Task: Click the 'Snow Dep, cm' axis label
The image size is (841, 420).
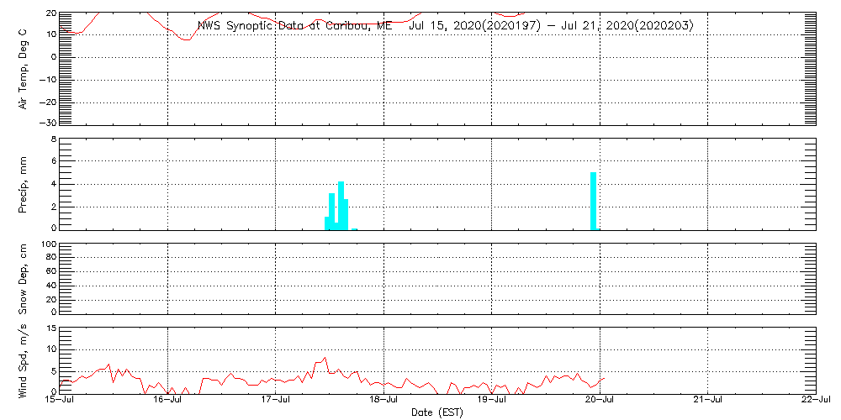Action: [x=24, y=279]
